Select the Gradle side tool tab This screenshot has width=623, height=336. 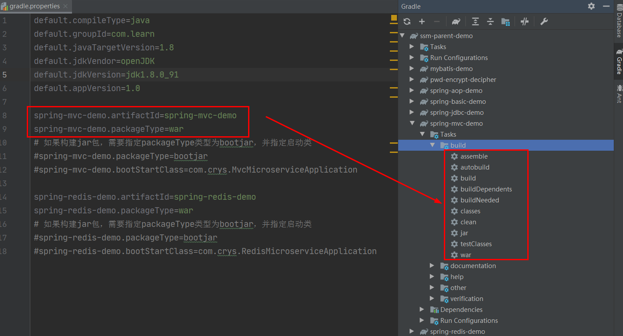pos(619,61)
